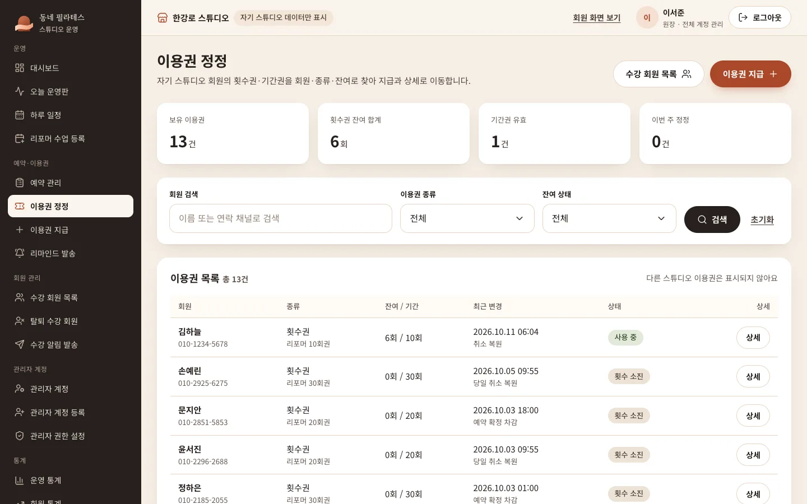Click the 하루 일정 calendar icon

(20, 115)
